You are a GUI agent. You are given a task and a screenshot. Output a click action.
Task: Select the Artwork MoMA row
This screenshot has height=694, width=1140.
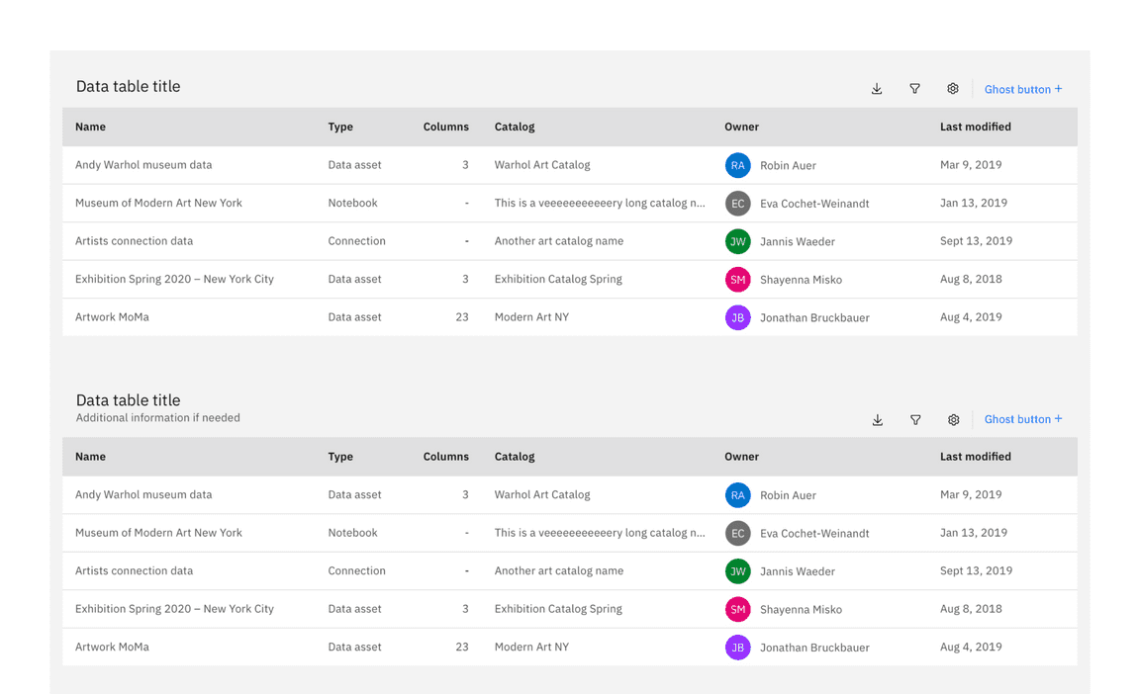[111, 316]
